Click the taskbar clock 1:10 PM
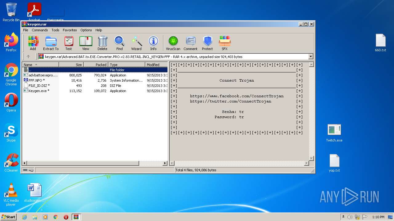Image resolution: width=394 pixels, height=221 pixels. [378, 217]
